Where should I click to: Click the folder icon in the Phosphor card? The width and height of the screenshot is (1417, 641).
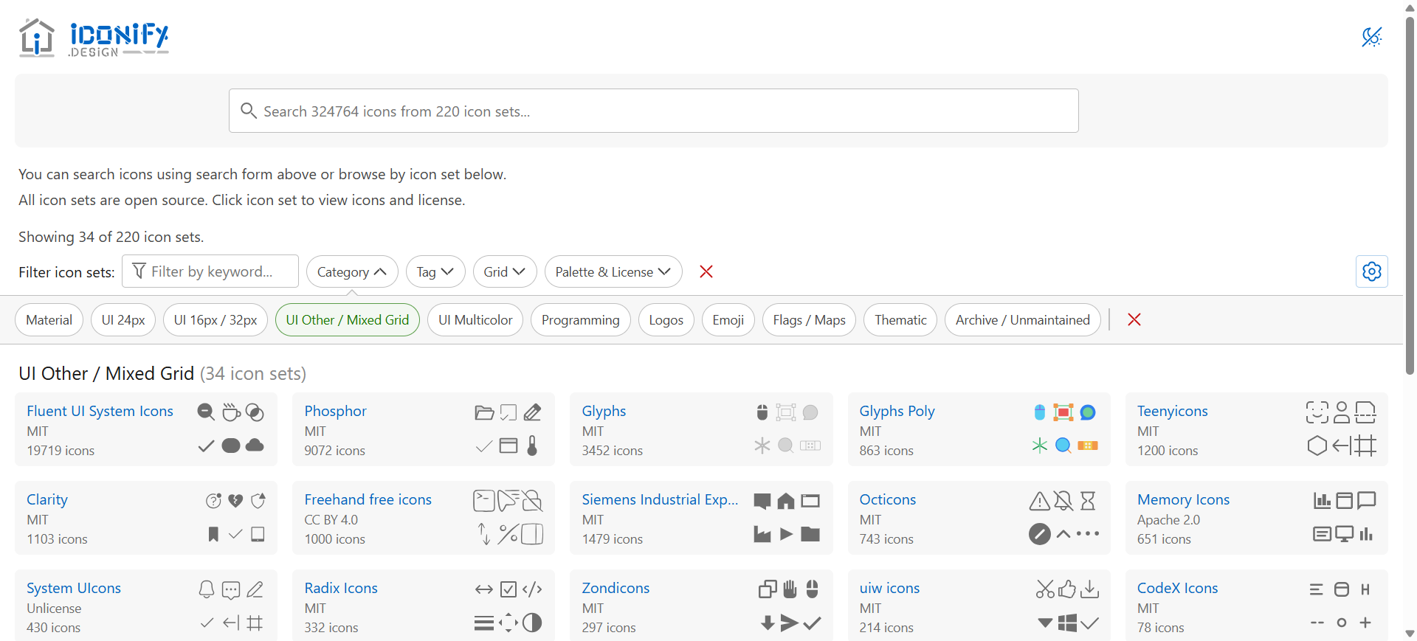pyautogui.click(x=484, y=412)
